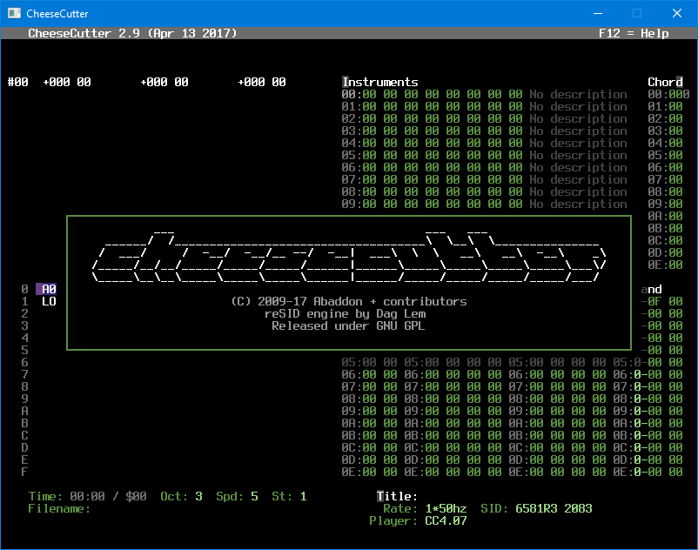Select instrument row 04 No description
This screenshot has height=550, width=698.
tap(484, 144)
